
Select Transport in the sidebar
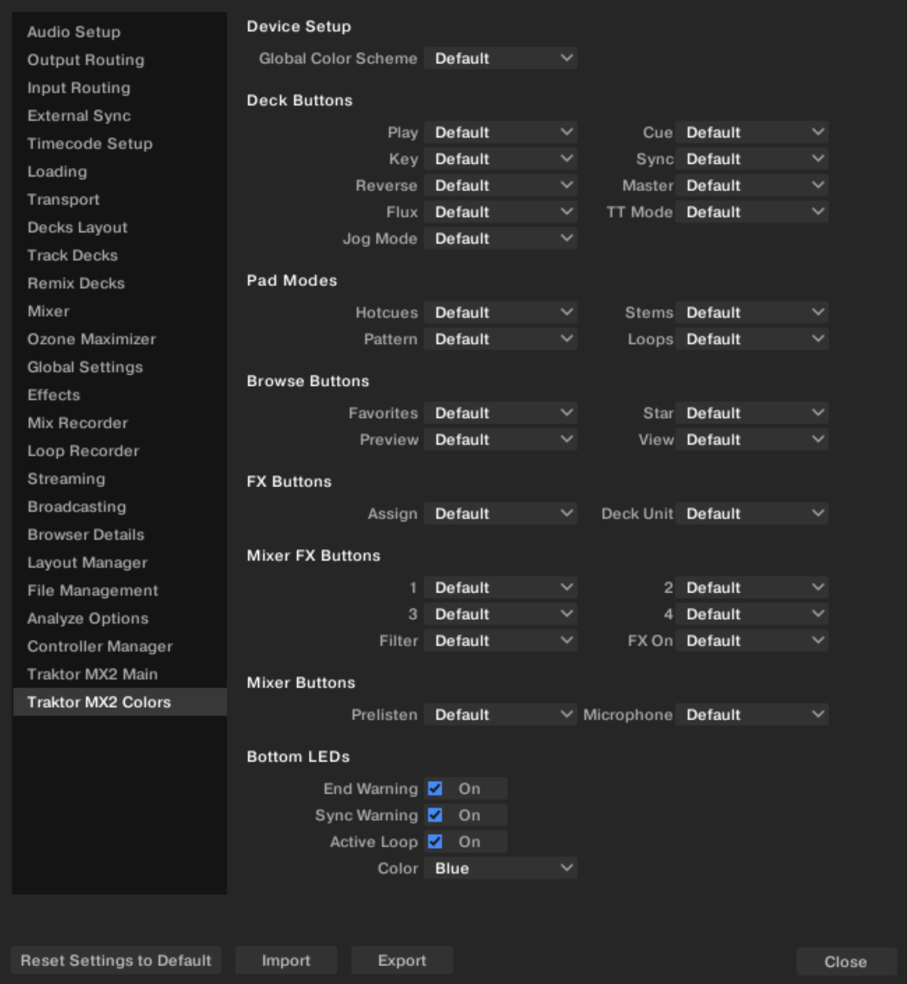click(120, 199)
